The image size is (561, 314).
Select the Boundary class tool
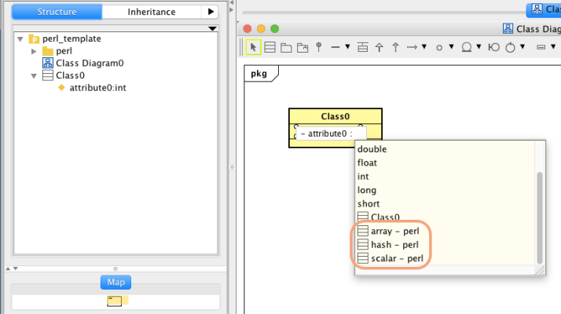[x=493, y=47]
